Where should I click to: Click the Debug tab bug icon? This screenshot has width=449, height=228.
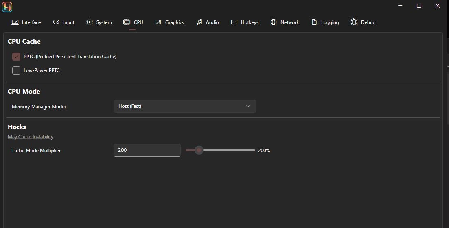(354, 22)
